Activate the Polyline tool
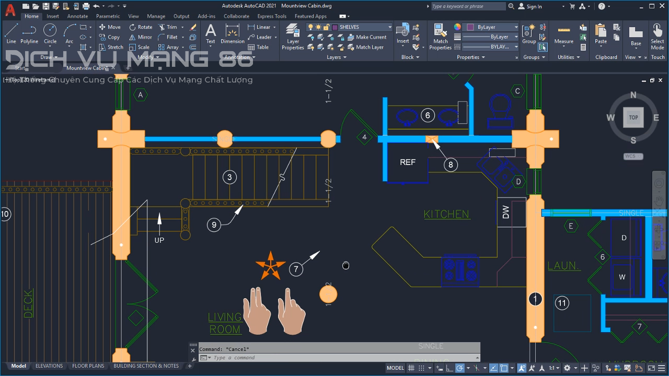This screenshot has width=669, height=376. tap(29, 34)
